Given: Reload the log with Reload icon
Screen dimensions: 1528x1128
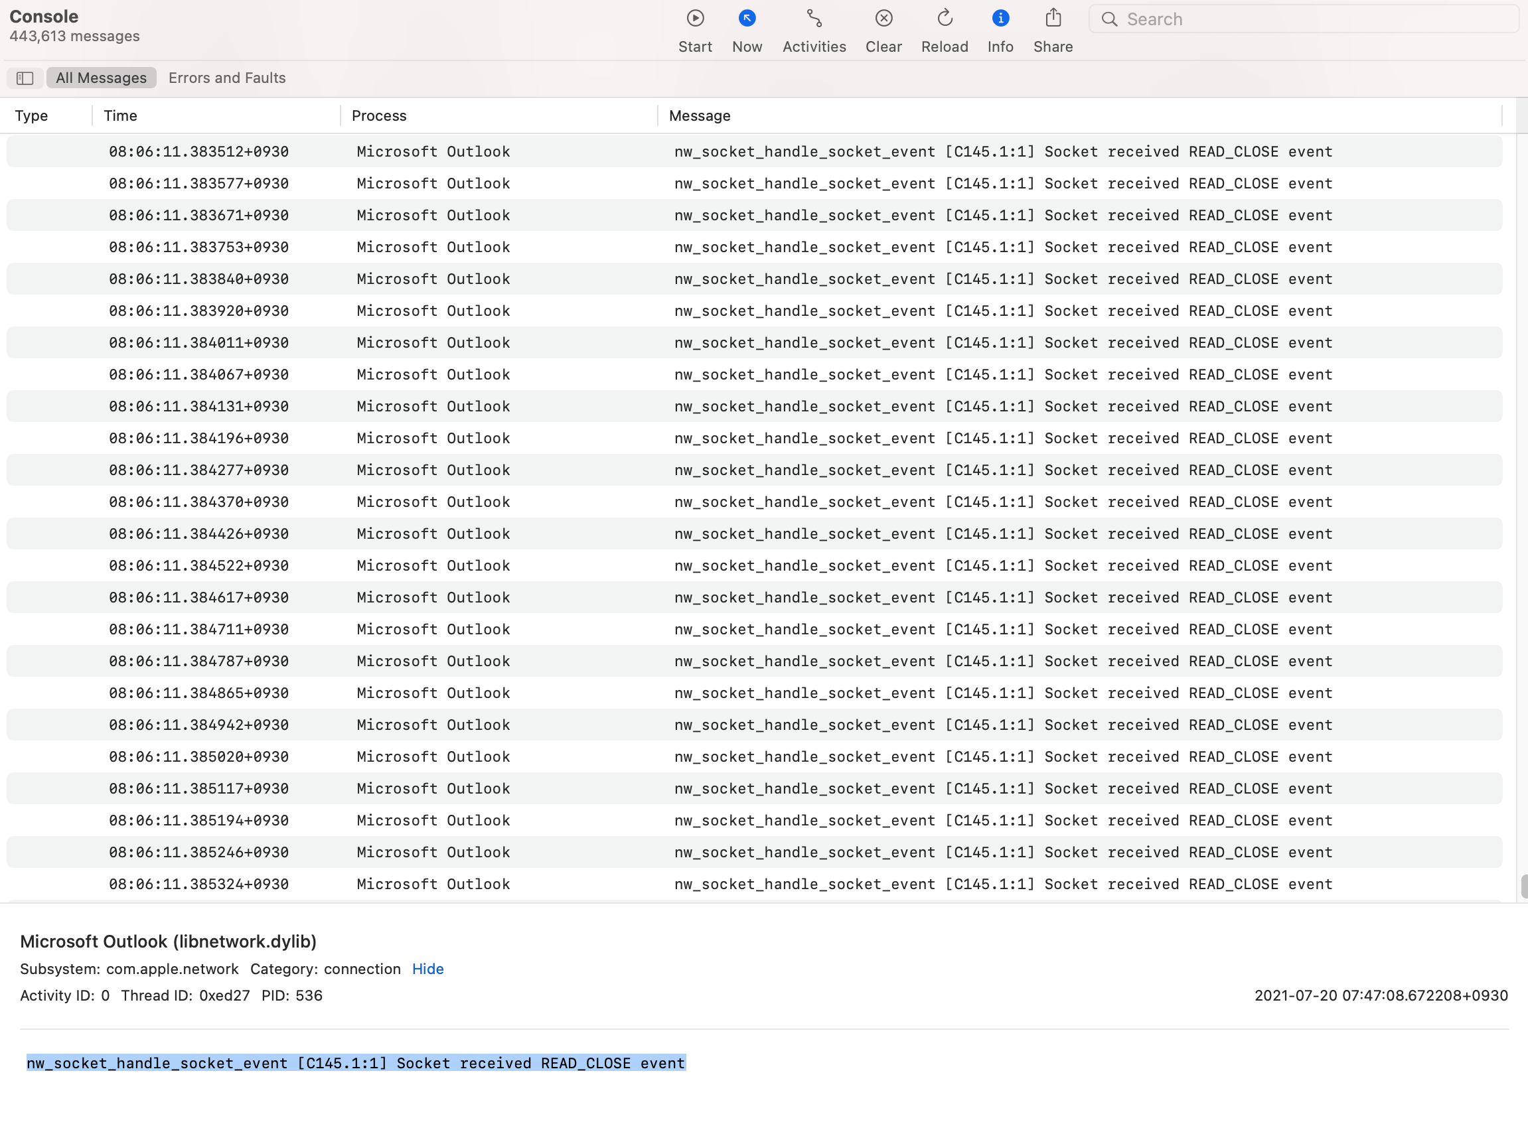Looking at the screenshot, I should point(944,19).
